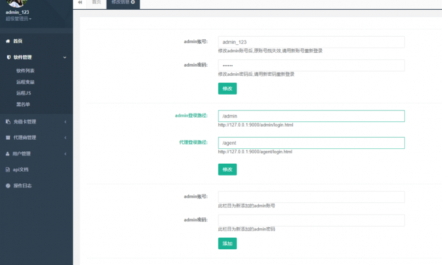Click hint text 此栏目为新添加的admin密码

tap(246, 229)
